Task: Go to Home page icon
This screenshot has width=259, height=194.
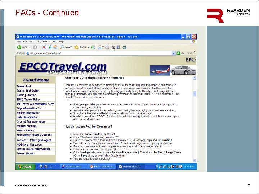Action: click(x=55, y=47)
